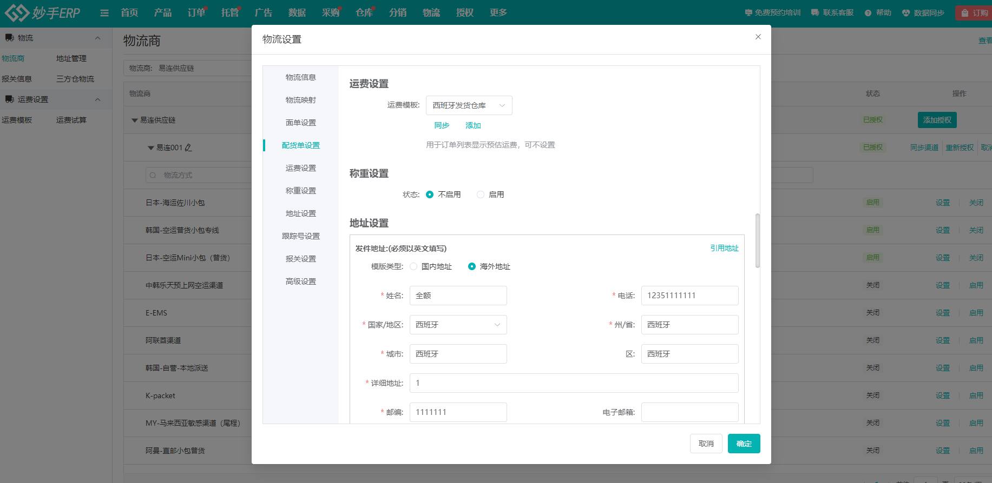Click 添加 link under 运费模板
This screenshot has height=483, width=992.
tap(473, 125)
